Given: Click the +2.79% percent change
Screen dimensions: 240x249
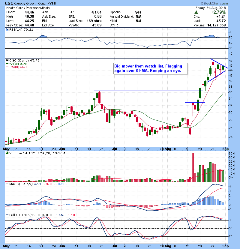Looking at the screenshot, I should [218, 12].
